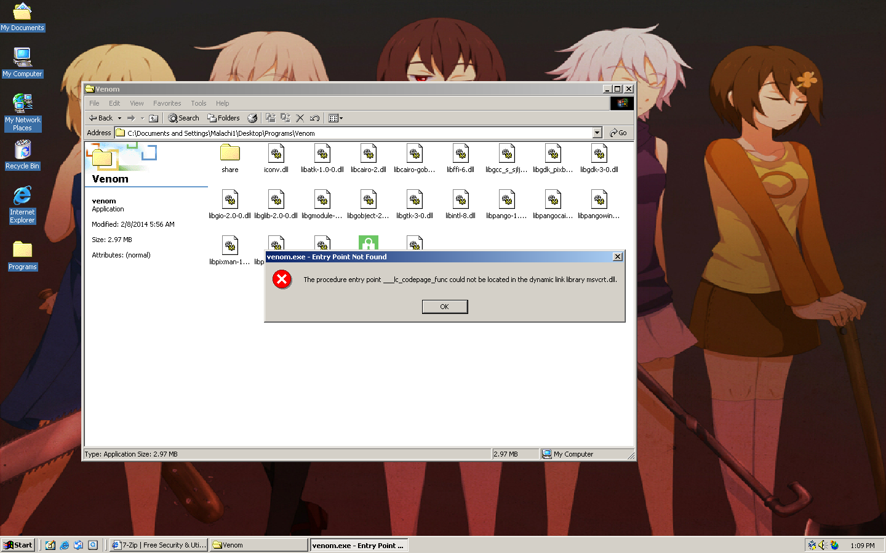This screenshot has width=886, height=553.
Task: Select the share folder
Action: click(230, 159)
